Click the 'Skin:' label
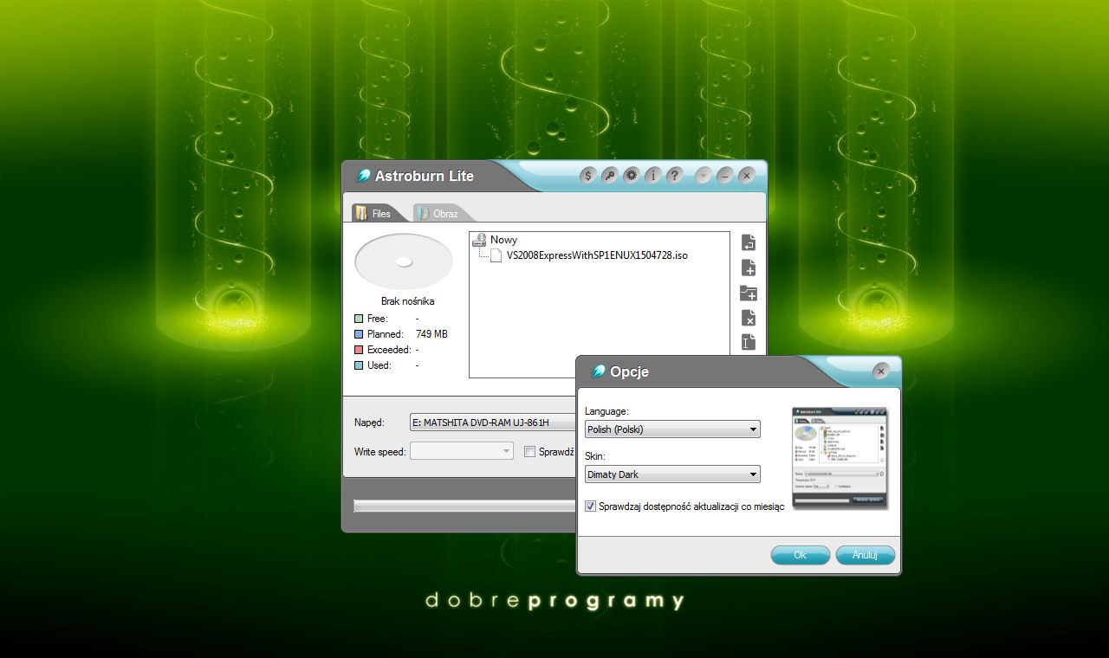Viewport: 1109px width, 658px height. (x=595, y=456)
